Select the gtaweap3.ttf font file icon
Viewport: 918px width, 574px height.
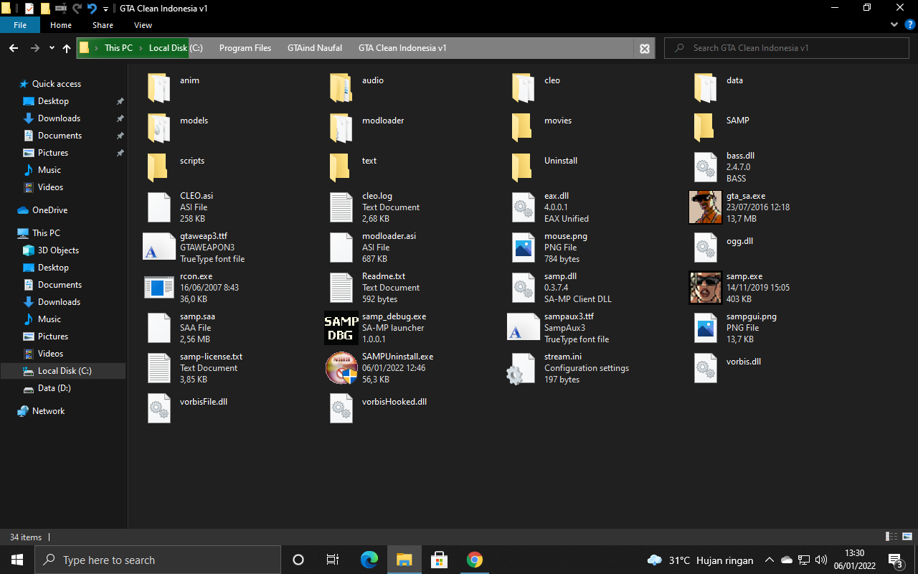[158, 247]
